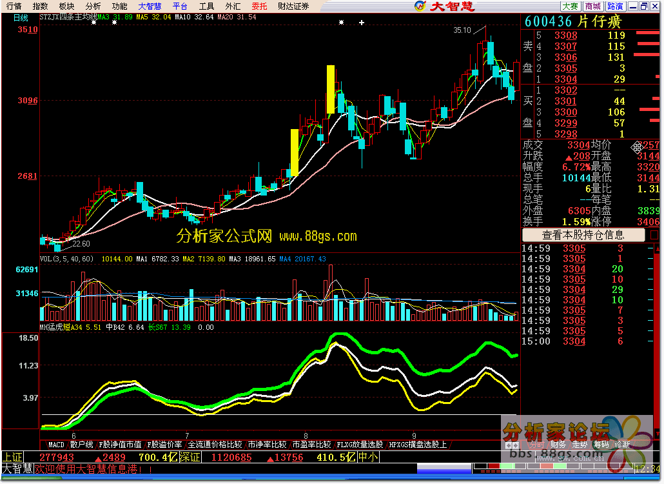Click the 商城 button
Viewport: 664px width, 484px height.
(x=593, y=6)
